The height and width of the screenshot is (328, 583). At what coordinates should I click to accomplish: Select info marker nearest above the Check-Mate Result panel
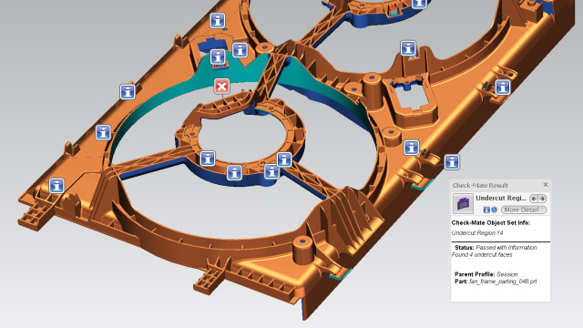pos(452,162)
